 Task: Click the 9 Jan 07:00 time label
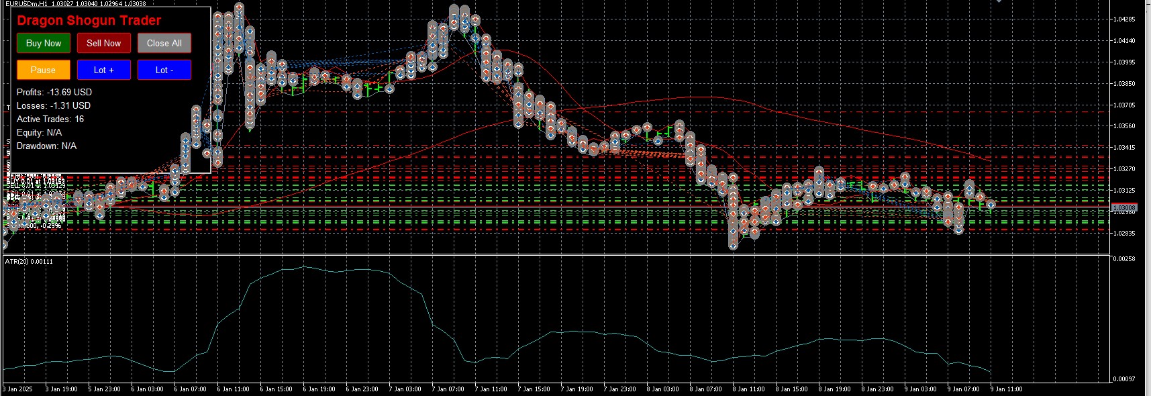(964, 389)
